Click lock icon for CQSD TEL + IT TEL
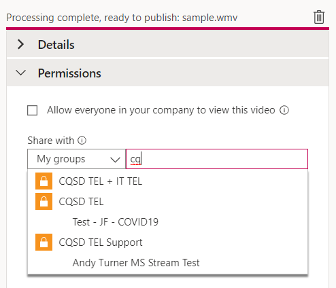This screenshot has width=336, height=288. point(44,181)
